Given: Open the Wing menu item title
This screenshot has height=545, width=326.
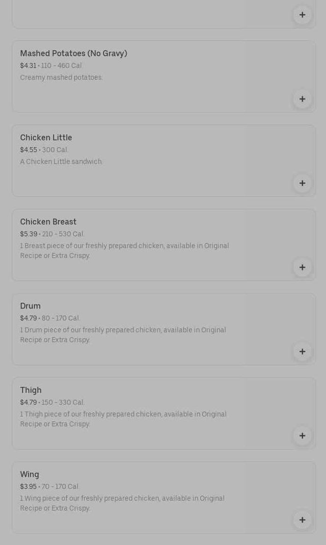Looking at the screenshot, I should pyautogui.click(x=29, y=474).
